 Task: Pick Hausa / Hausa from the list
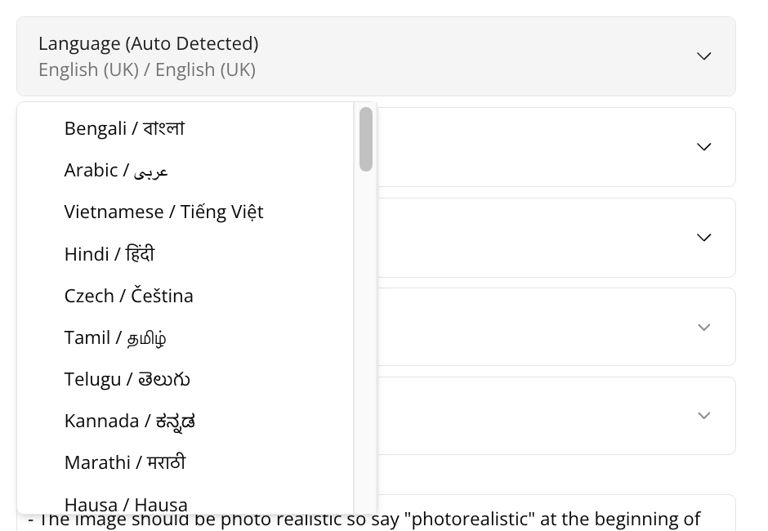[x=126, y=504]
